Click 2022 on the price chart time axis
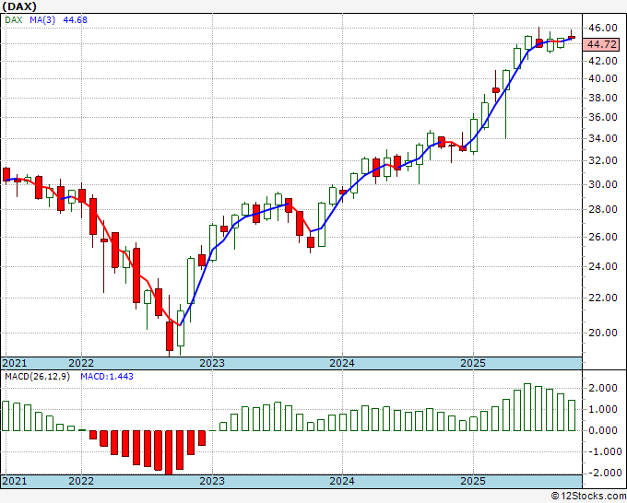 [81, 363]
